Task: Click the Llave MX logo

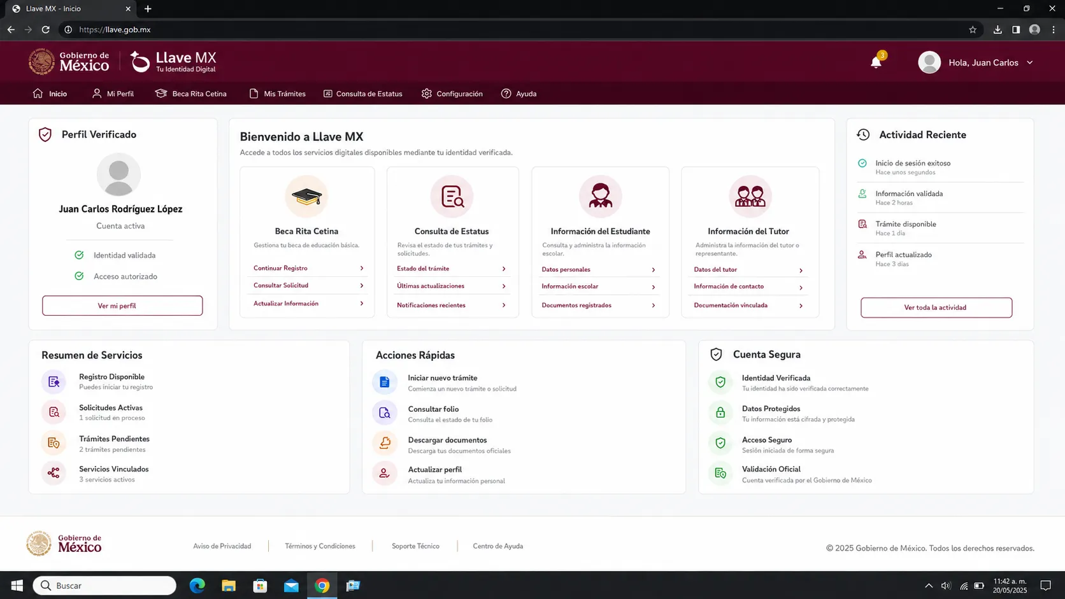Action: tap(173, 62)
